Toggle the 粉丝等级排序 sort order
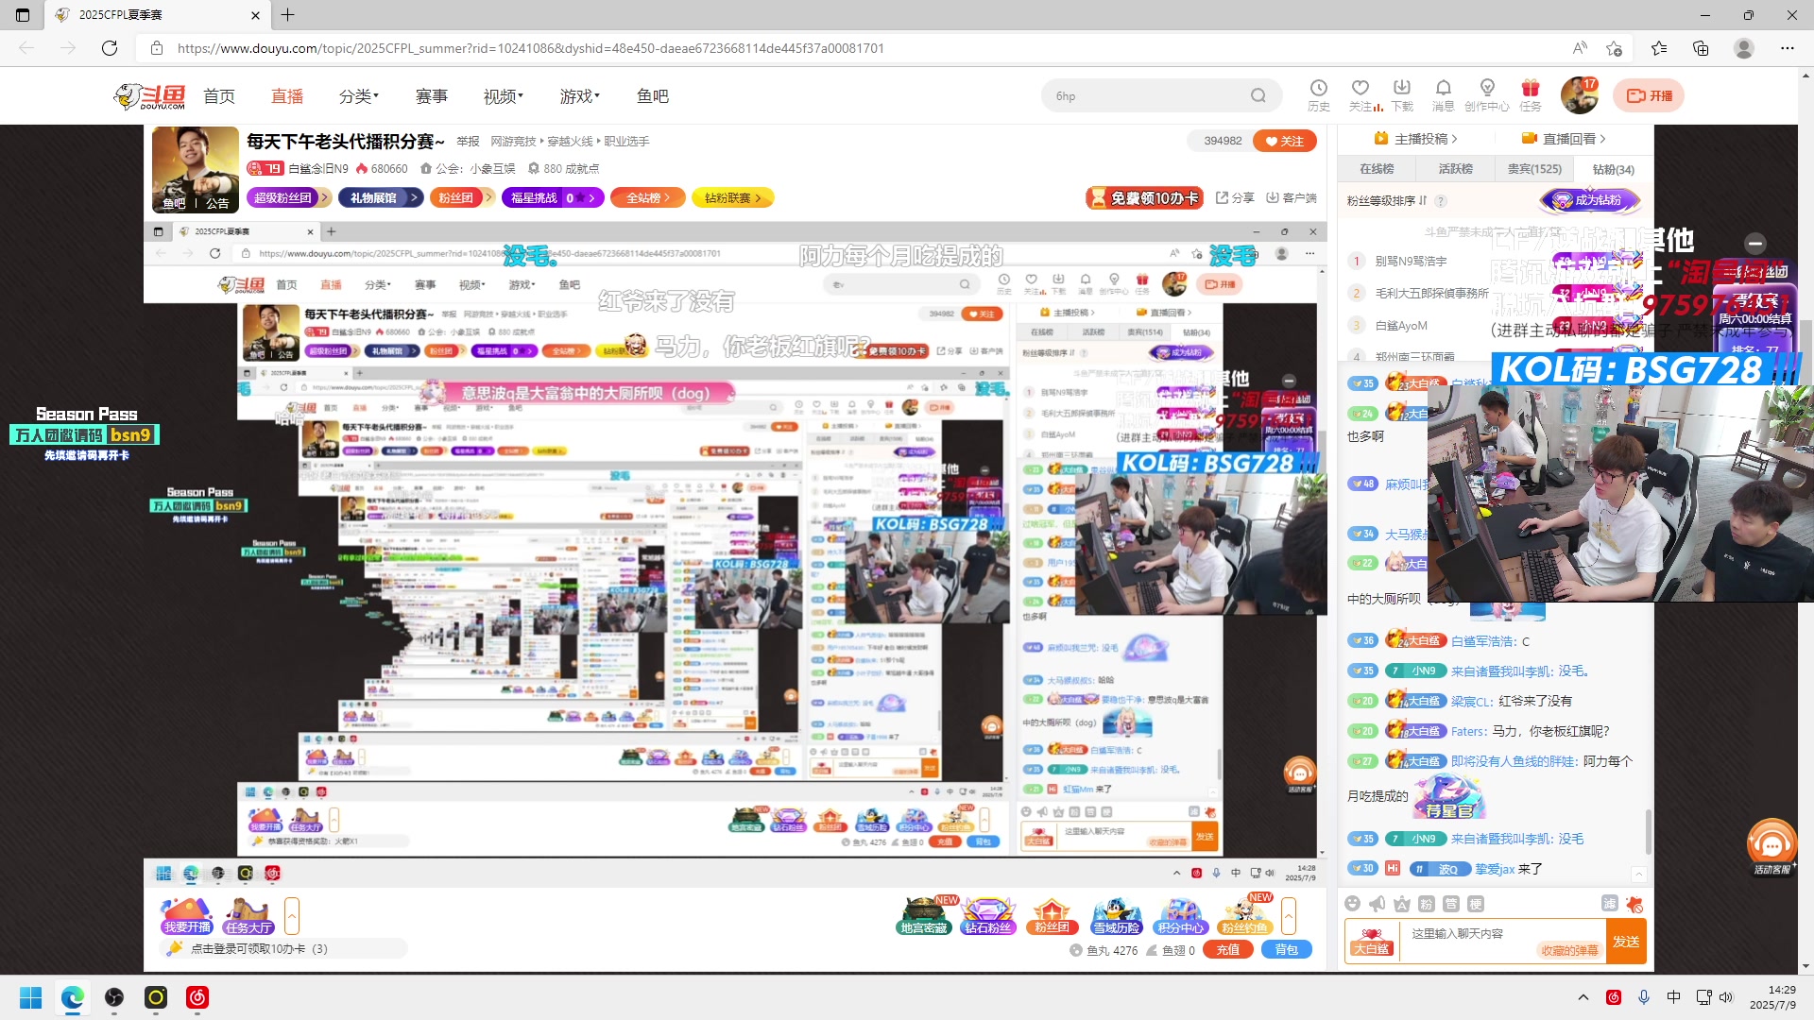Image resolution: width=1814 pixels, height=1020 pixels. pyautogui.click(x=1387, y=201)
